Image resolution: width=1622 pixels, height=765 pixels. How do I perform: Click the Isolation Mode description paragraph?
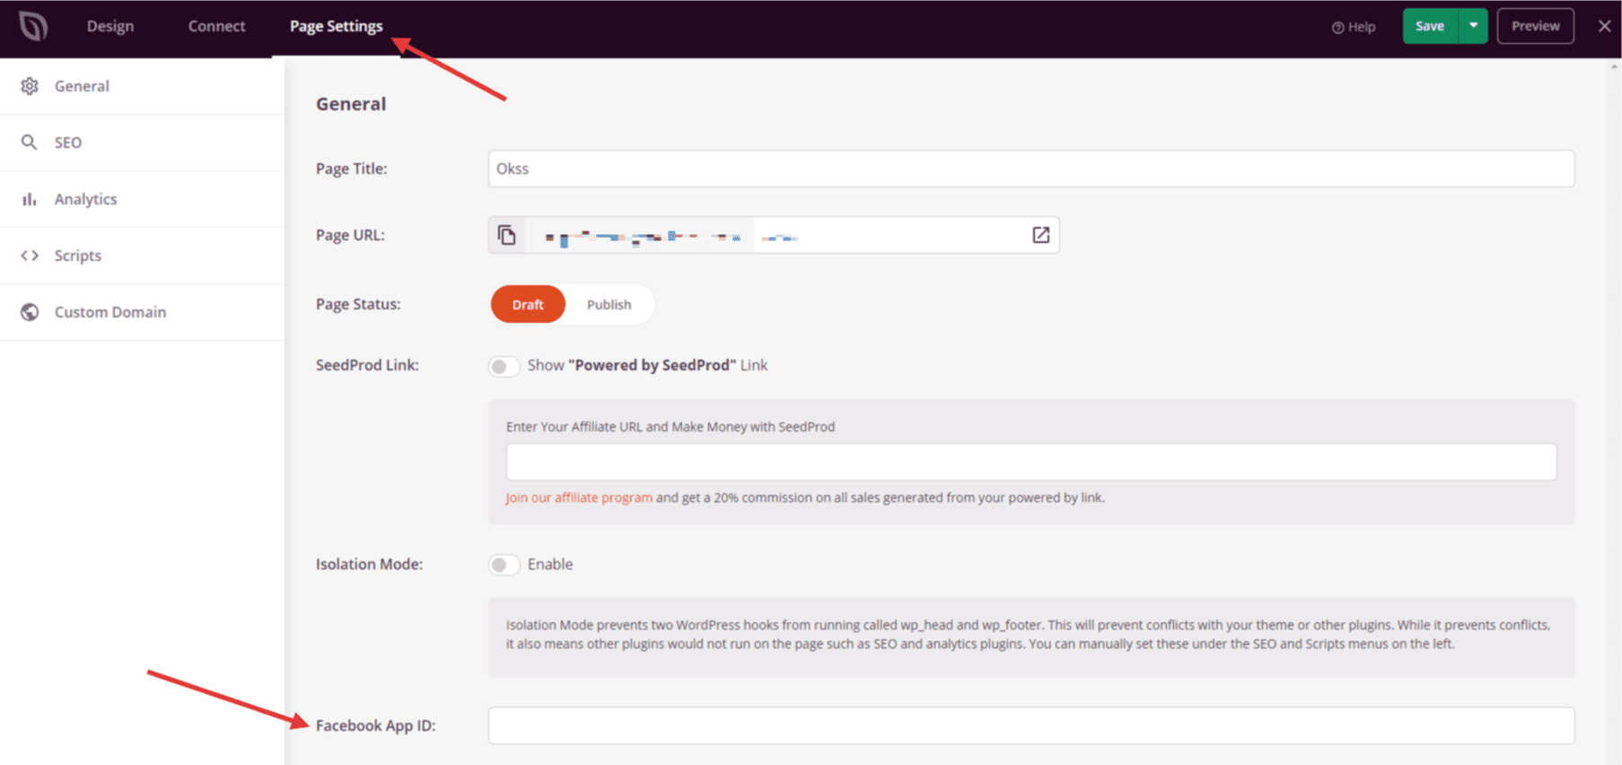(x=1029, y=634)
